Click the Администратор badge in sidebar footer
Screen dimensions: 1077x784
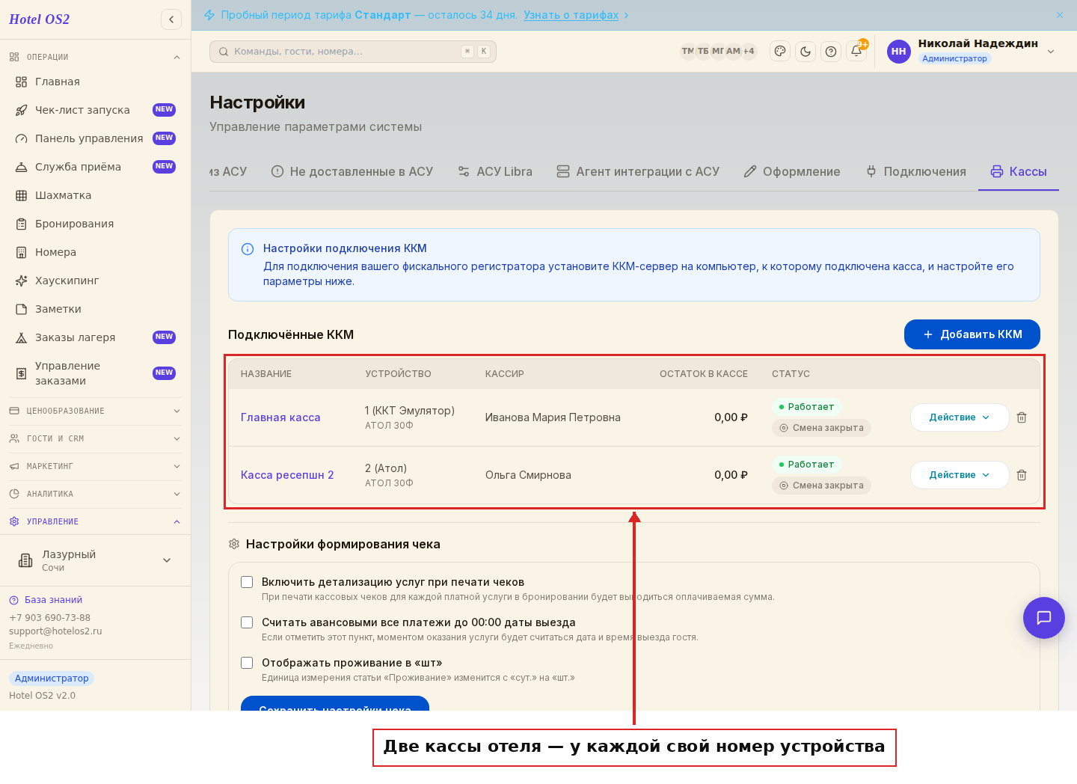pos(52,679)
